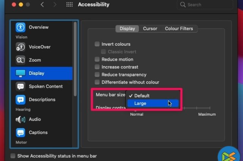243x161 pixels.
Task: Open the Audio speaker icon
Action: [x=21, y=119]
